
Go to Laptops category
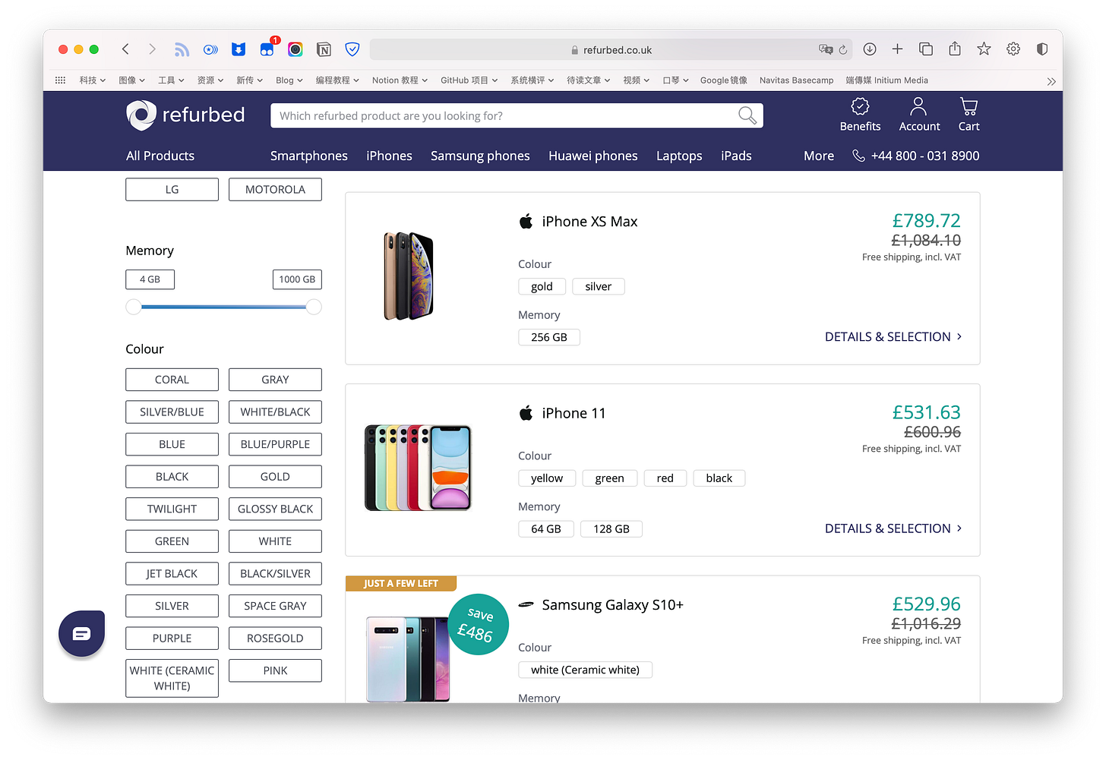[x=679, y=156]
